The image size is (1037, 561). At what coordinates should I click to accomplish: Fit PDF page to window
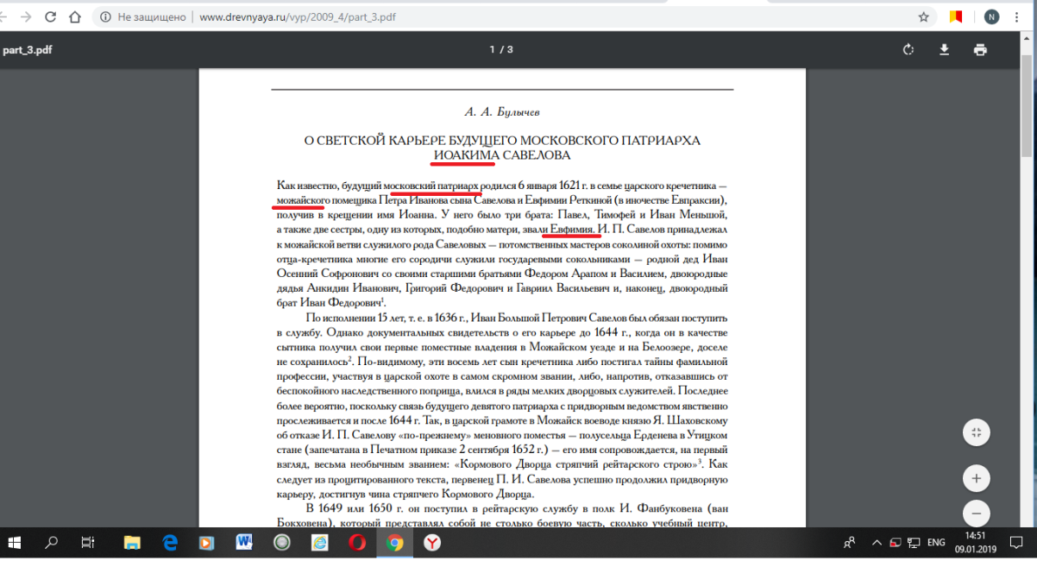point(977,432)
